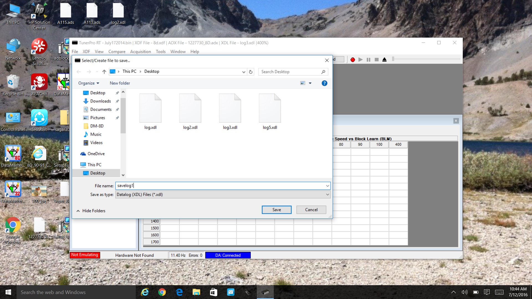This screenshot has height=299, width=532.
Task: Open the Organize dropdown menu
Action: point(88,83)
